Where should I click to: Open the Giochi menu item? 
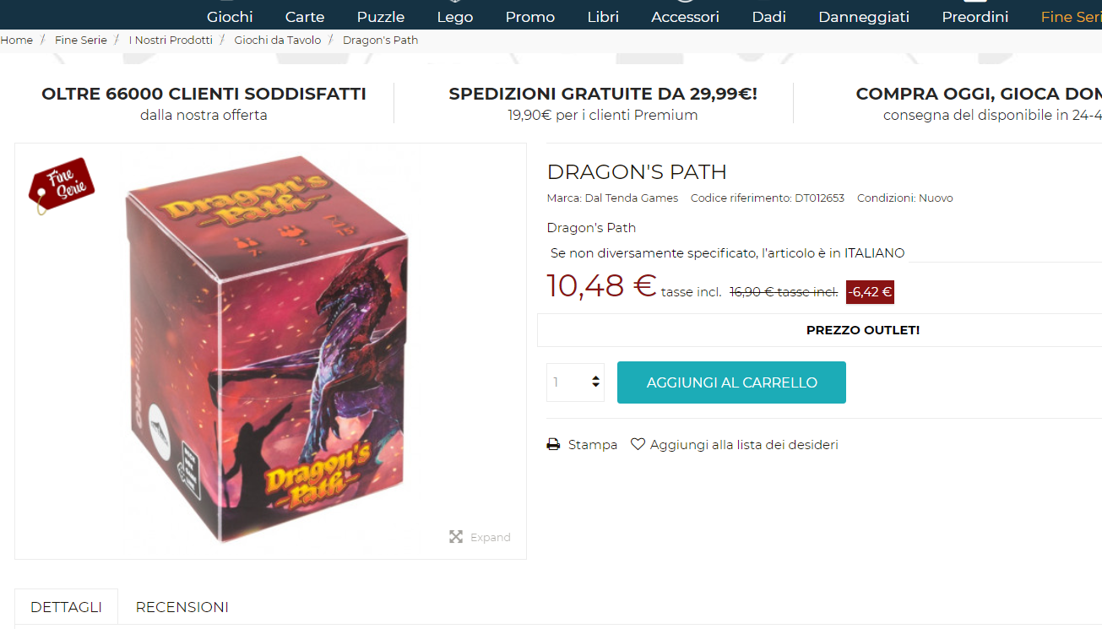[x=230, y=17]
